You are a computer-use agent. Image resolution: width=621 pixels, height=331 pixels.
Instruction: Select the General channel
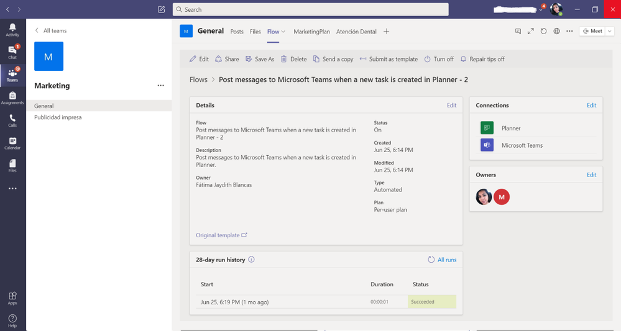coord(99,106)
